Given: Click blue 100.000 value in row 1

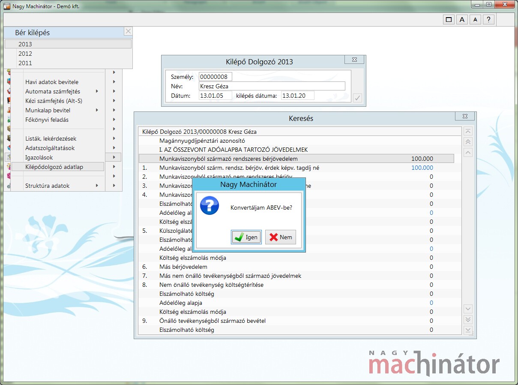Looking at the screenshot, I should tap(422, 168).
